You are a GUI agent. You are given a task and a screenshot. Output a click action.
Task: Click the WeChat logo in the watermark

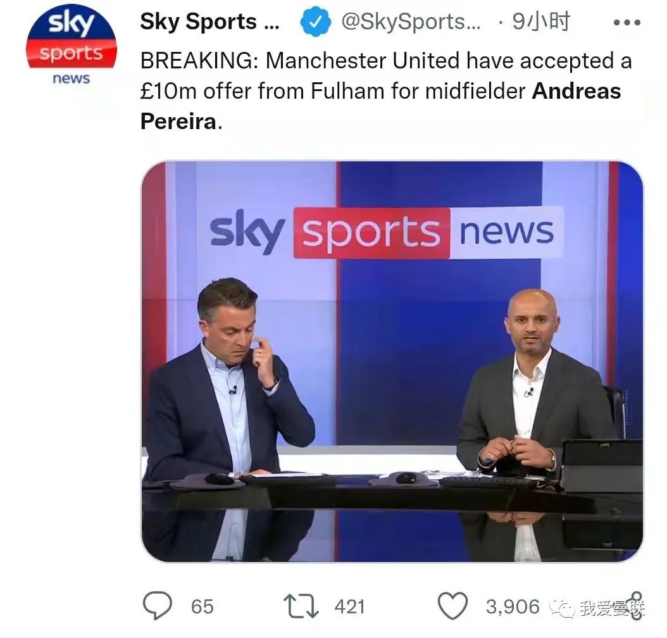(562, 608)
